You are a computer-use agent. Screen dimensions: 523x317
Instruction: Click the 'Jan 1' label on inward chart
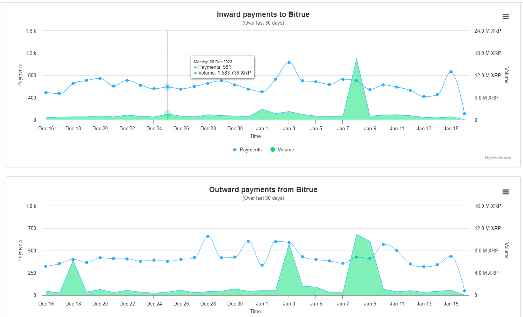(262, 129)
